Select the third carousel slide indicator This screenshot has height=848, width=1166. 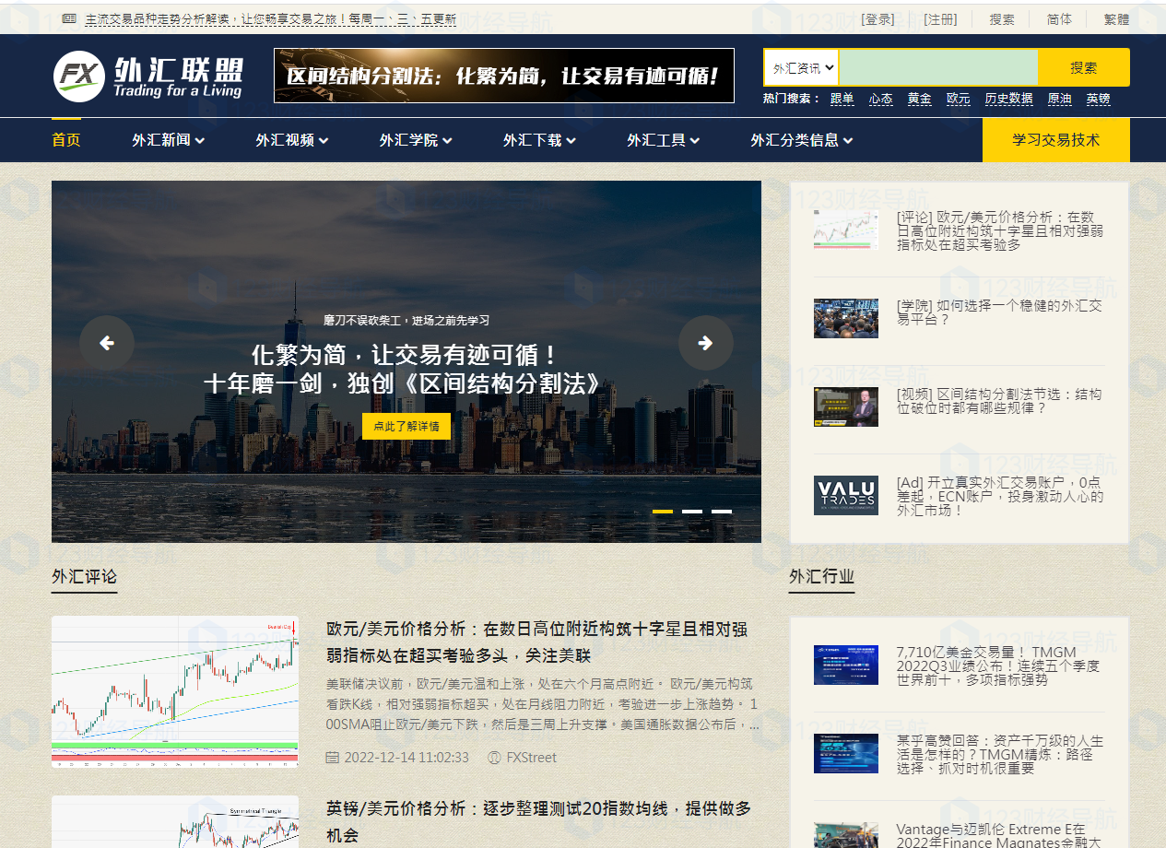pos(722,511)
